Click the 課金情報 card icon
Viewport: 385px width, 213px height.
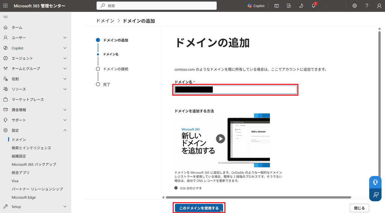[x=5, y=110]
